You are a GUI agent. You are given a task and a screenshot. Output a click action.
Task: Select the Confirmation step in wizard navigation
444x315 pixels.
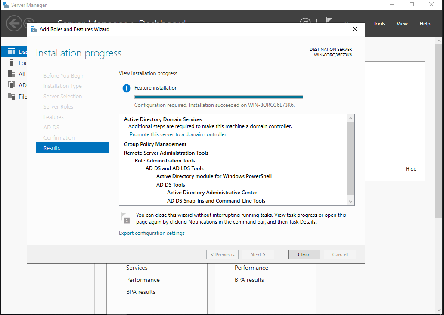coord(59,137)
